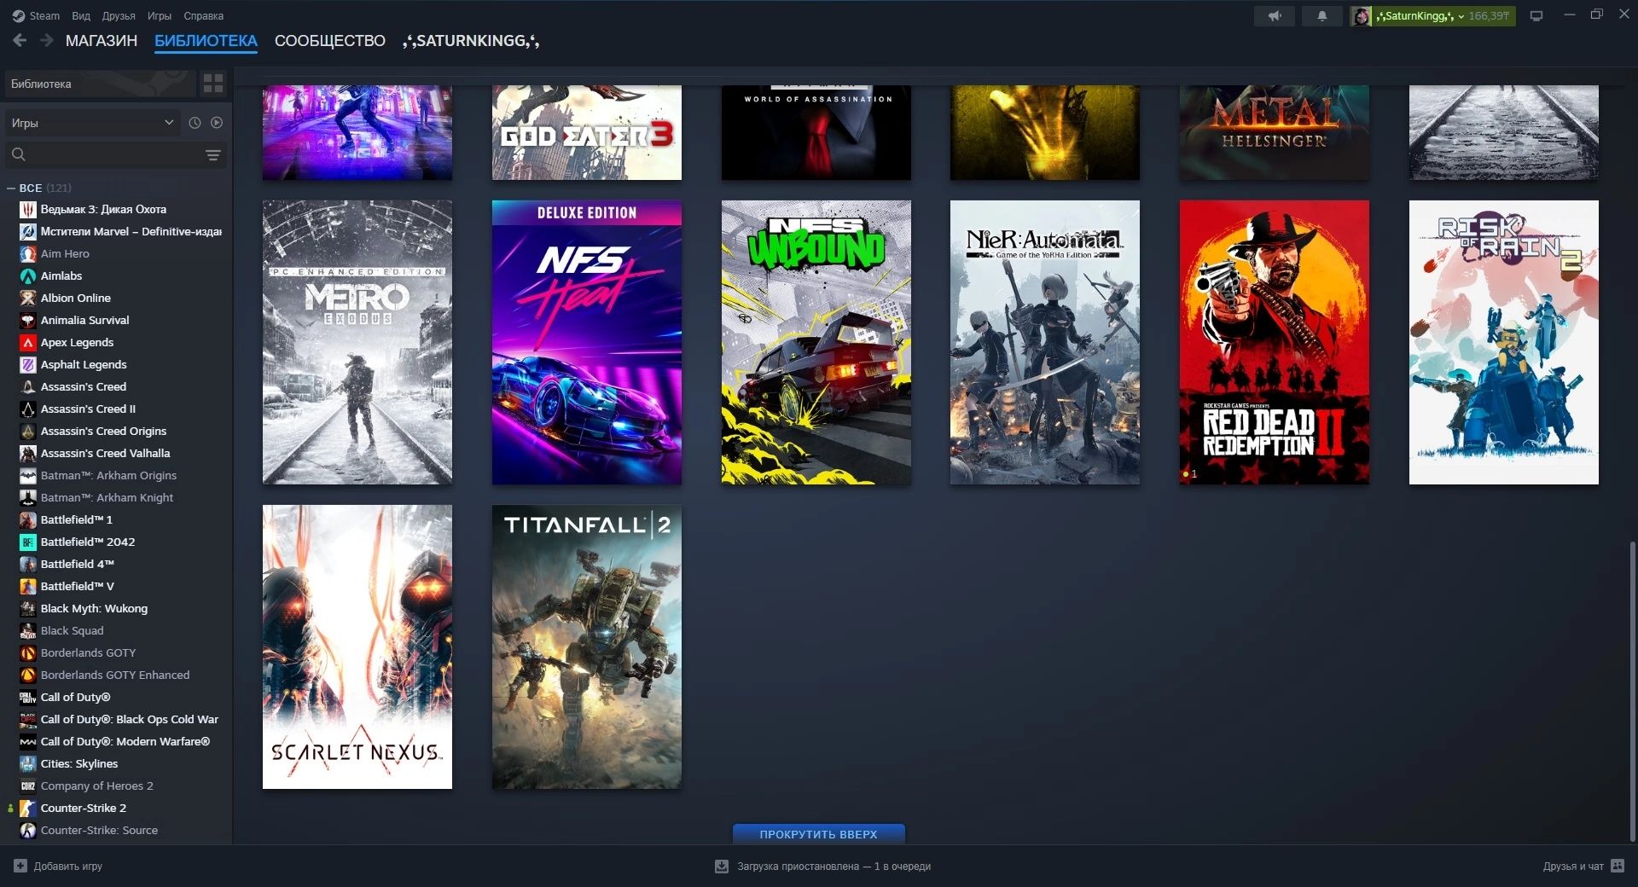The image size is (1638, 887).
Task: Select Asphalt Legends icon in list
Action: click(28, 364)
